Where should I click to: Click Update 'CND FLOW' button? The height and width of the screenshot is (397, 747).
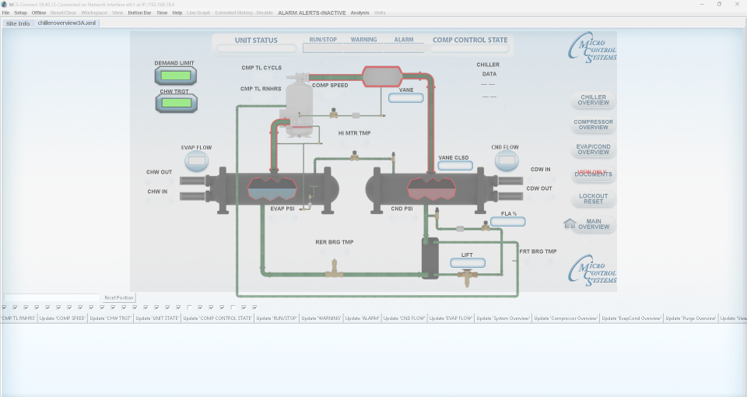click(404, 318)
